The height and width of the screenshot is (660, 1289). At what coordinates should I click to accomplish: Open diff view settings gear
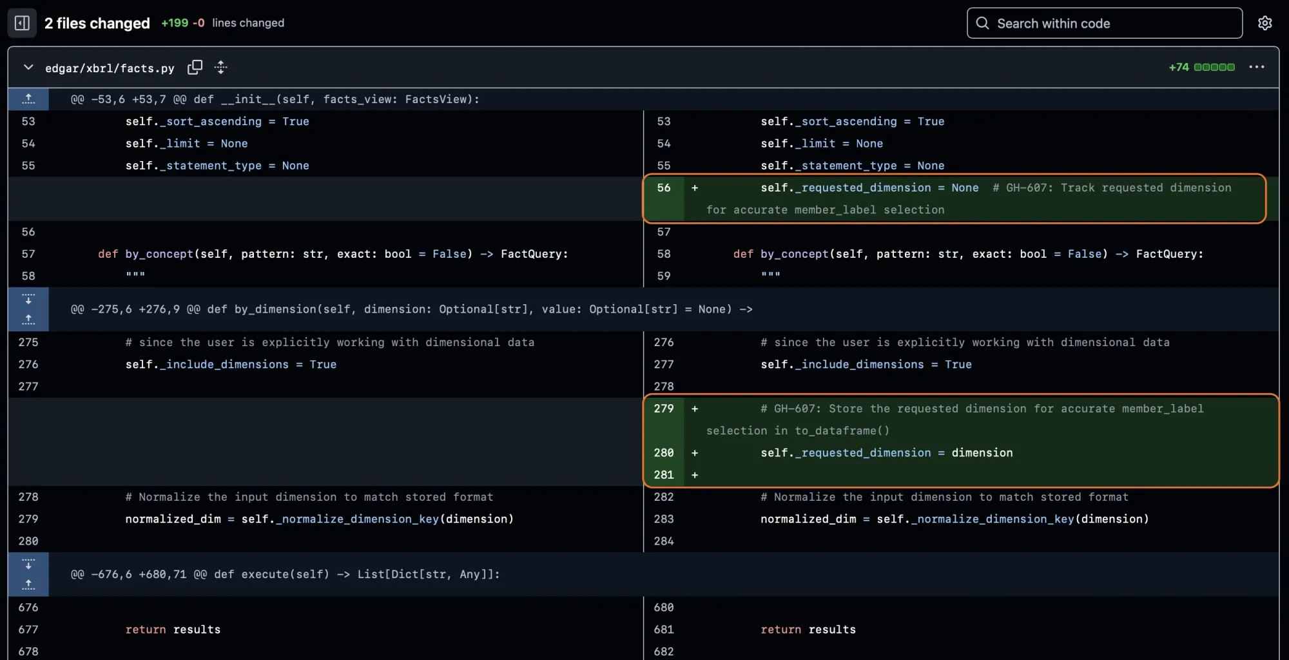click(x=1265, y=23)
